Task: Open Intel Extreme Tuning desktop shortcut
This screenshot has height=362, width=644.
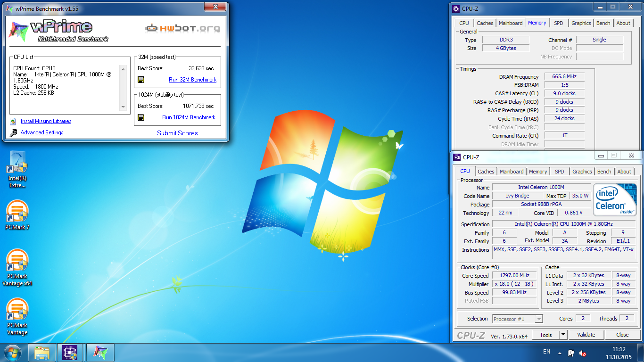Action: (17, 169)
